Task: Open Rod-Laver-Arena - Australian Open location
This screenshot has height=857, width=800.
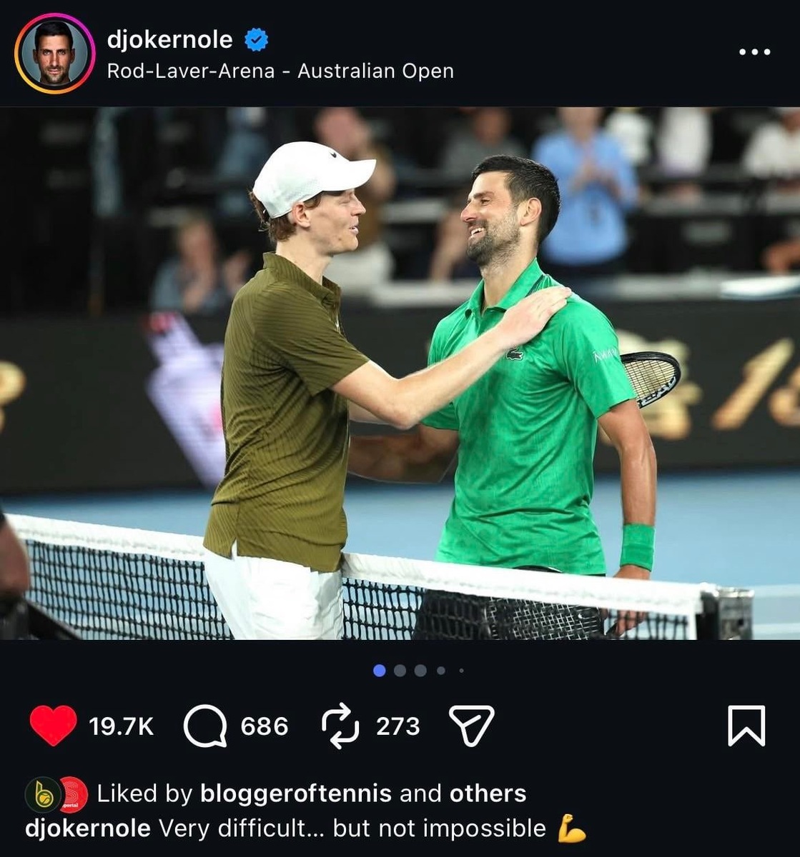Action: 280,71
